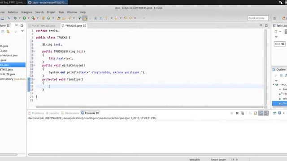Collapse All in Package Explorer
This screenshot has width=287, height=161.
3,32
